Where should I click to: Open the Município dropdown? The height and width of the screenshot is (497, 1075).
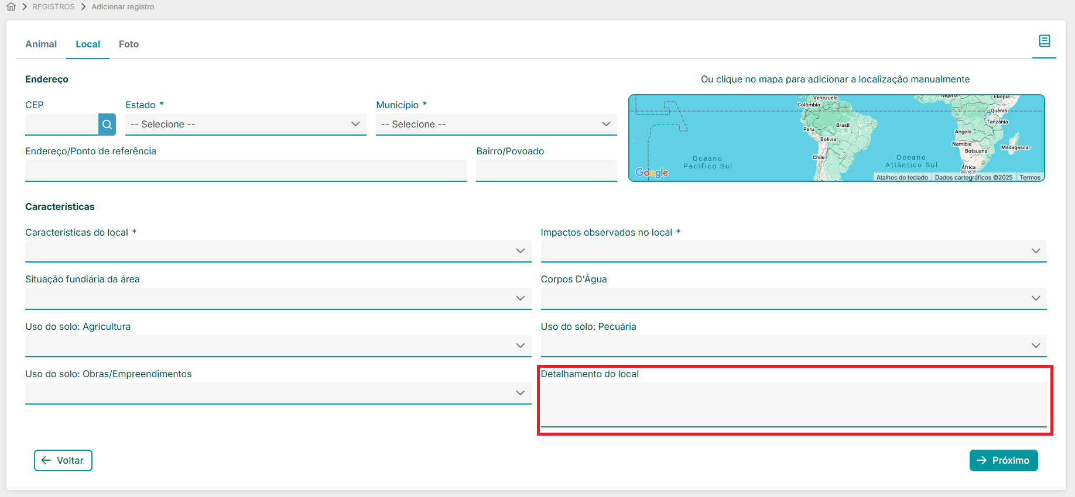pyautogui.click(x=496, y=125)
